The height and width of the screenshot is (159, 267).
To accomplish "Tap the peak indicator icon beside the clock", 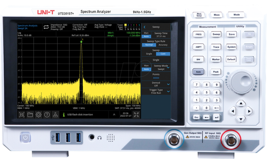I will click(x=114, y=115).
